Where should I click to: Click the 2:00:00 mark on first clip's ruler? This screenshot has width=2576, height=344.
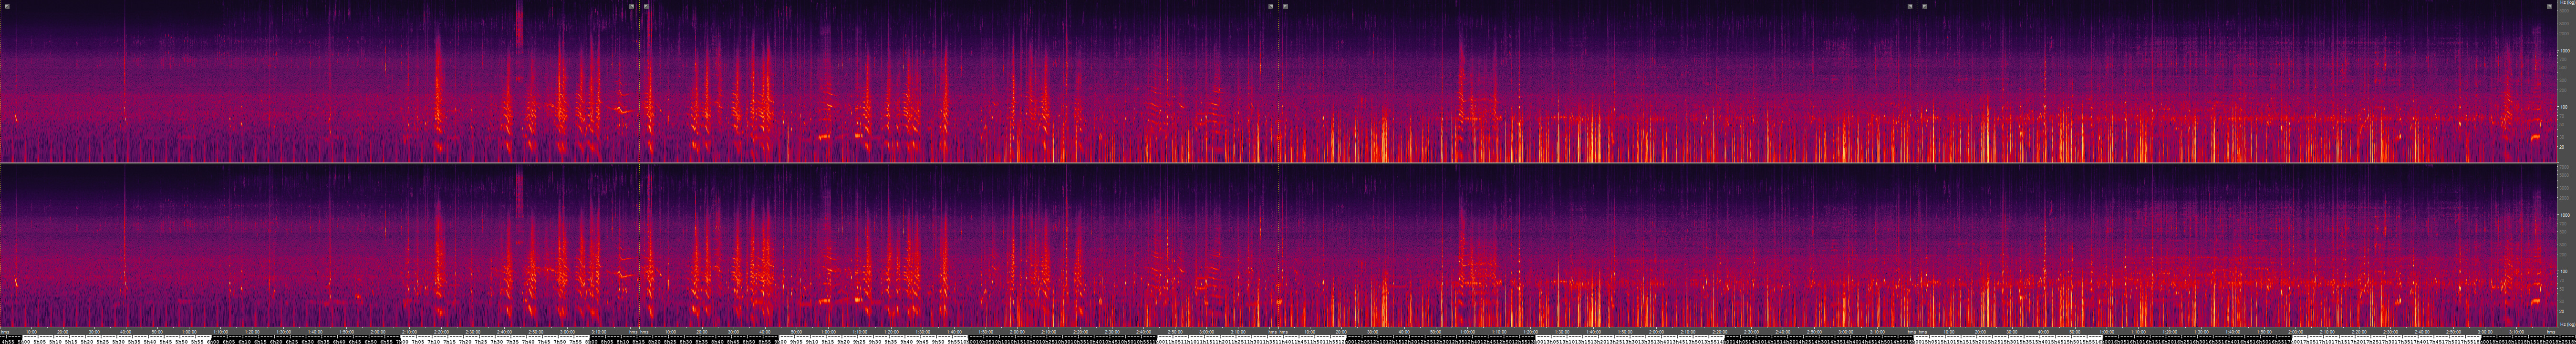pos(377,332)
